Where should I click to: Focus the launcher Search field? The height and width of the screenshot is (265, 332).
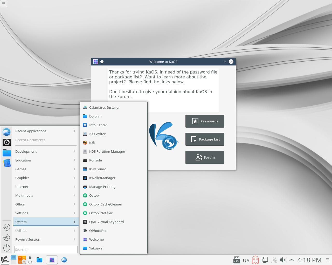[x=46, y=249]
